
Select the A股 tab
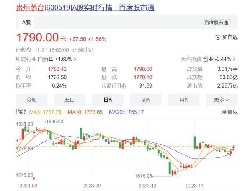pos(26,23)
